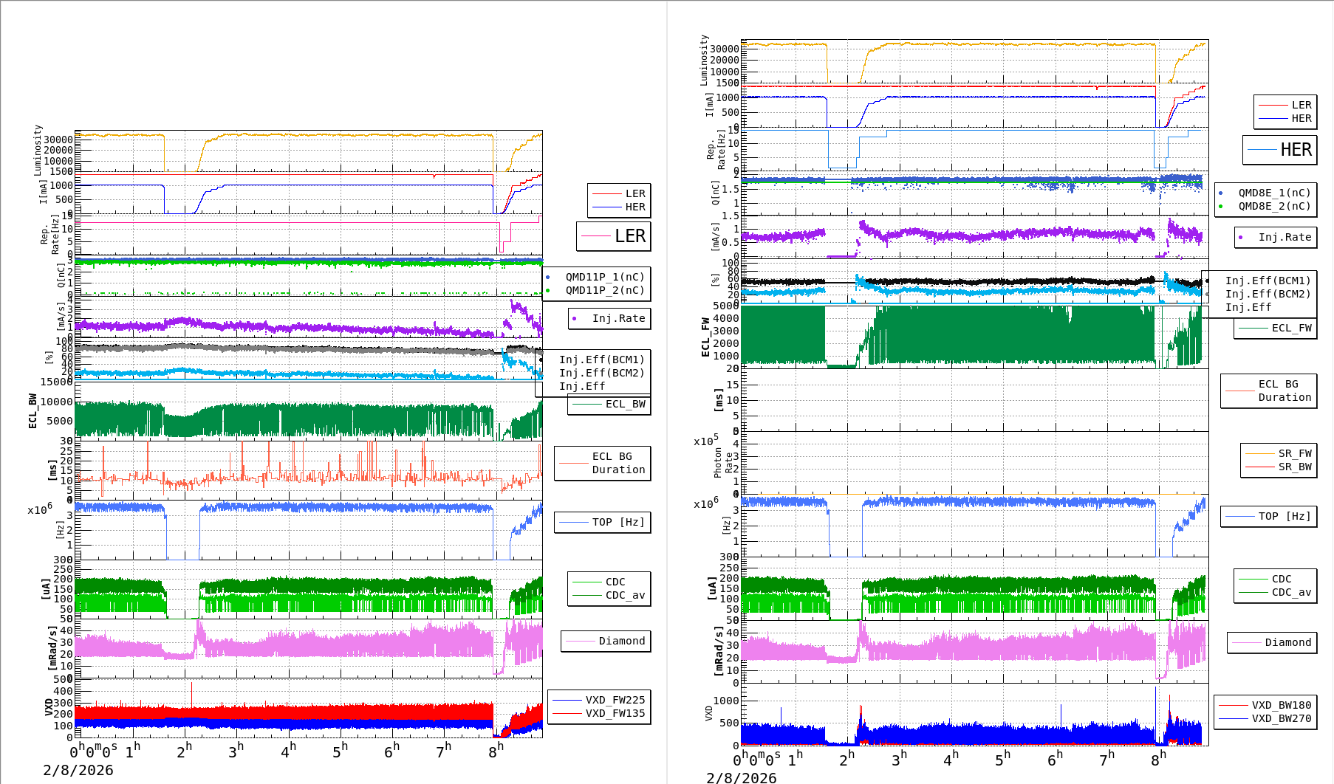The height and width of the screenshot is (784, 1334).
Task: Click the blue QMD11P_1(nC) legend marker
Action: [547, 278]
